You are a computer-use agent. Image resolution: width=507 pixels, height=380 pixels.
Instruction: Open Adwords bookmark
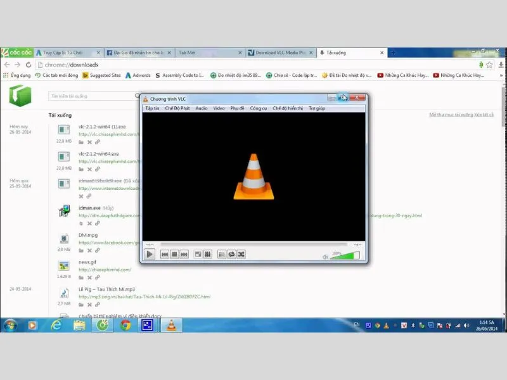[x=138, y=75]
